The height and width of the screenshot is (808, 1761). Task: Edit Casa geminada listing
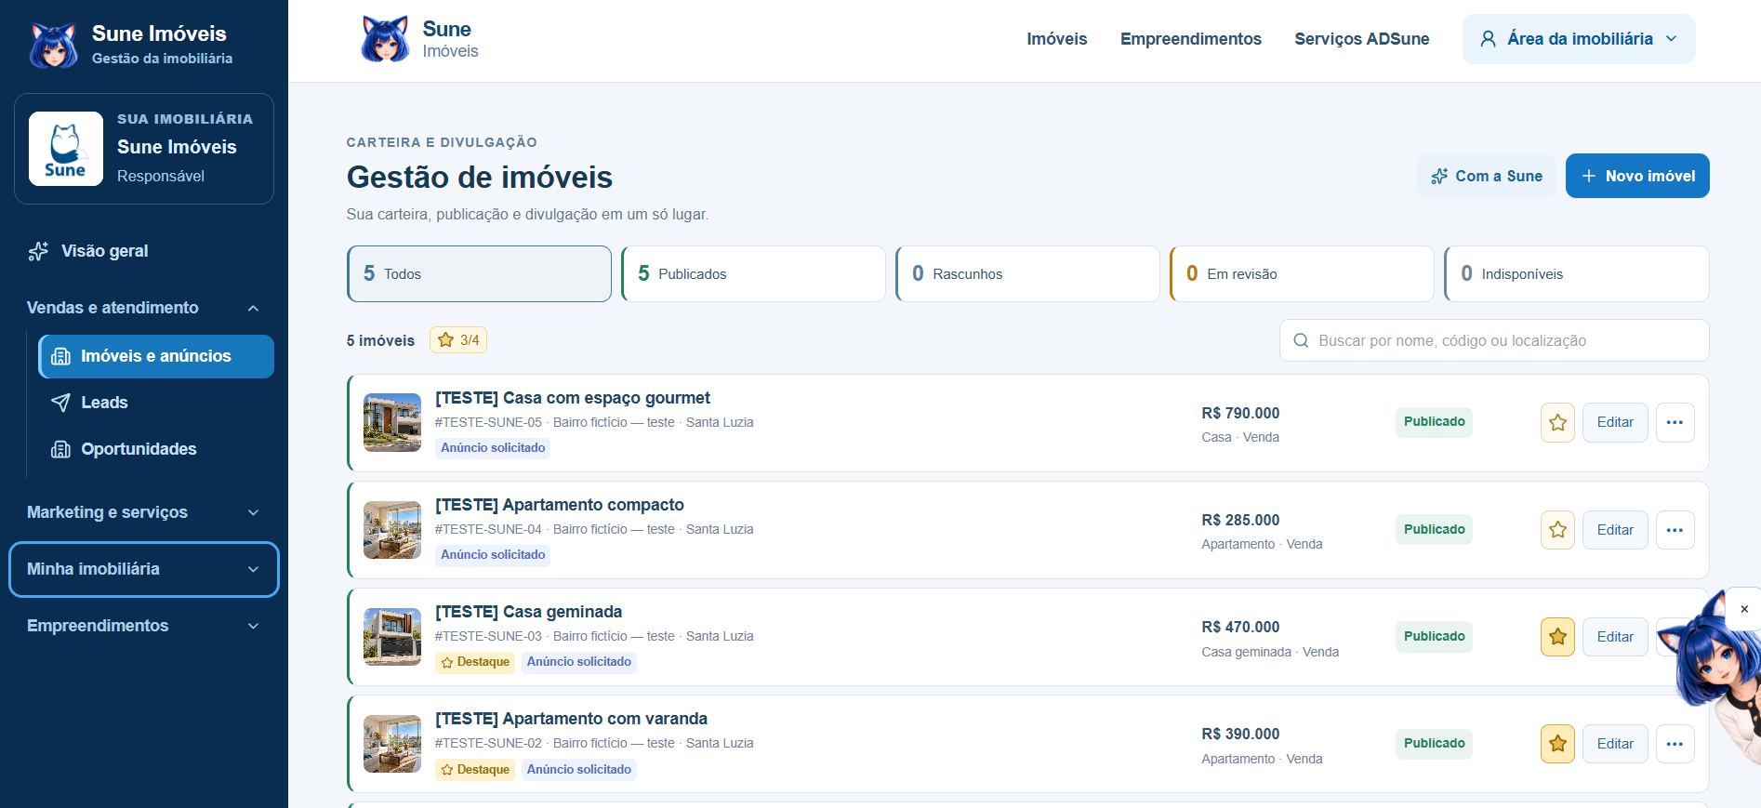(x=1615, y=637)
